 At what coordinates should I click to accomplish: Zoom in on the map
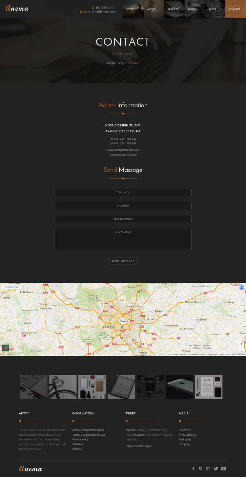coord(242,344)
